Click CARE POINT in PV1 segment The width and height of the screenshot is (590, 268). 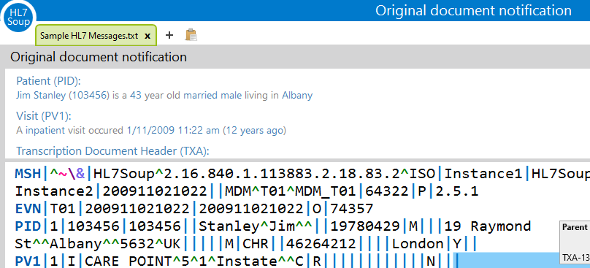pos(129,261)
